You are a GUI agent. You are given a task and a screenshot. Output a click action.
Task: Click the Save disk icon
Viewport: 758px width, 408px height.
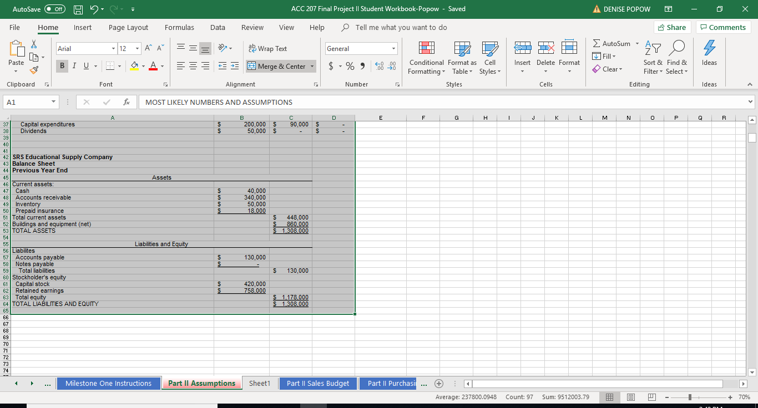click(x=79, y=9)
